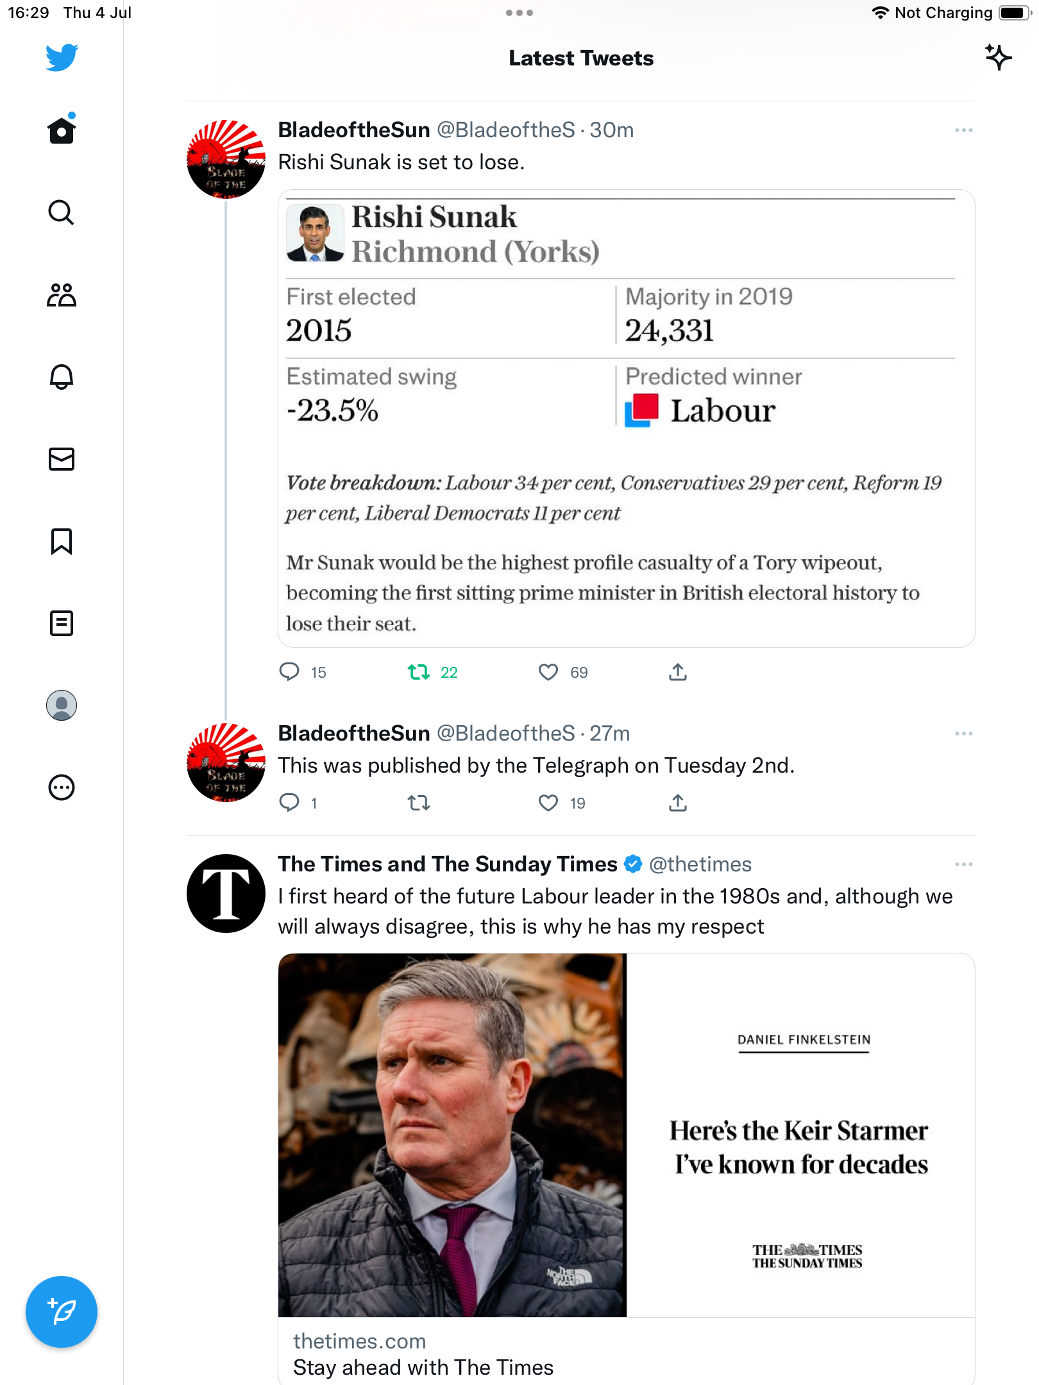
Task: Expand the sidebar More circle menu
Action: 62,787
